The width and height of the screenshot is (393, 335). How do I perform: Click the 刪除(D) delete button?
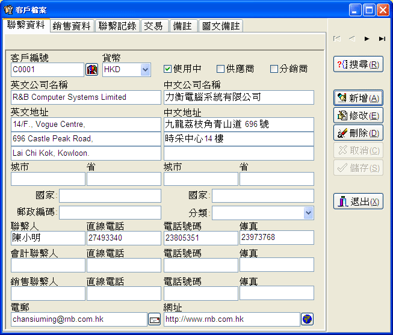point(358,133)
